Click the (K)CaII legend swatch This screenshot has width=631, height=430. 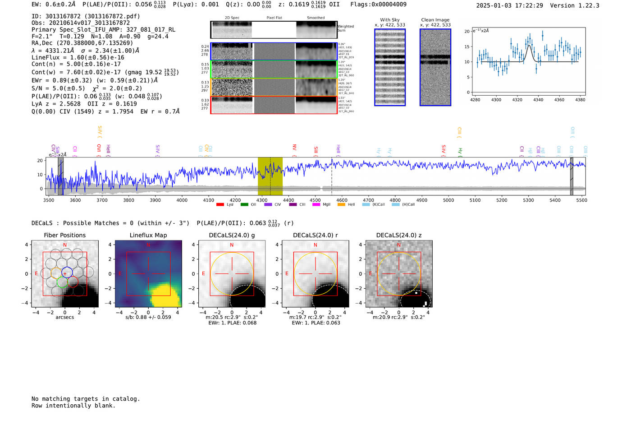click(x=366, y=204)
